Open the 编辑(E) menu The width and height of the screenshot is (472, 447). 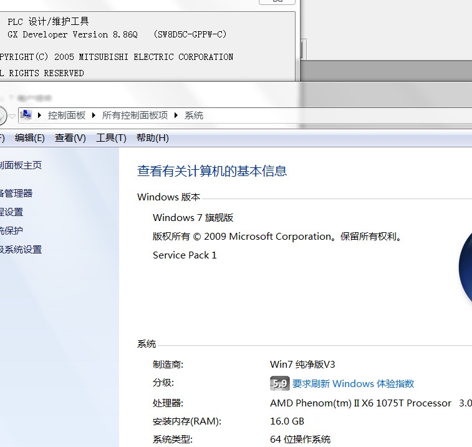(30, 138)
